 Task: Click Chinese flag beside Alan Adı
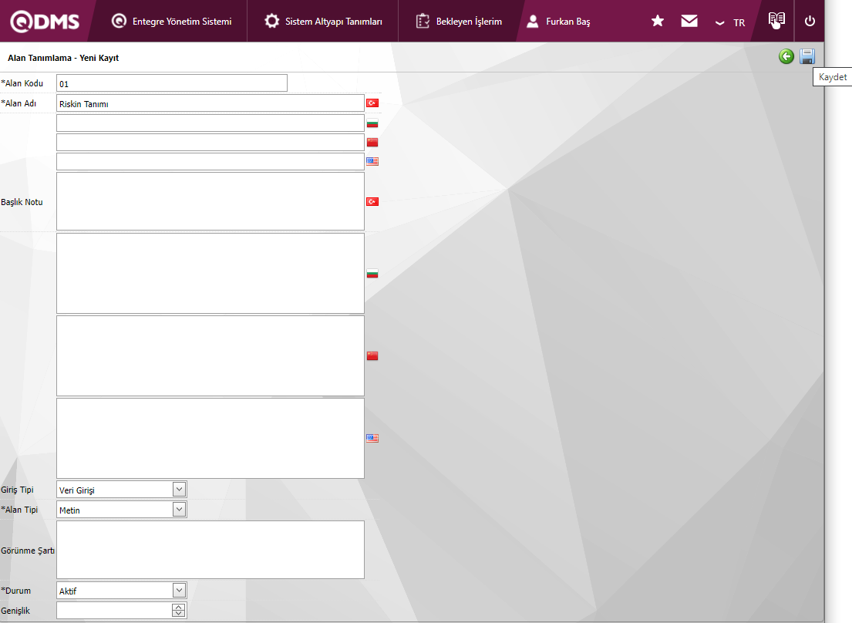coord(372,143)
